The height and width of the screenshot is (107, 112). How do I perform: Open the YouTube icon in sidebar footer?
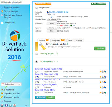point(15,105)
